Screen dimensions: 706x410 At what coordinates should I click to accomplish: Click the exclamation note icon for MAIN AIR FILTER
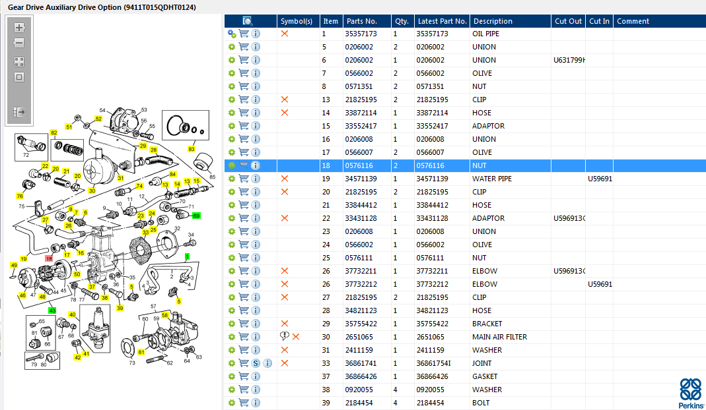click(284, 337)
